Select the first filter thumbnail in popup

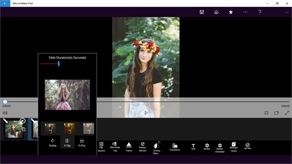(x=50, y=128)
